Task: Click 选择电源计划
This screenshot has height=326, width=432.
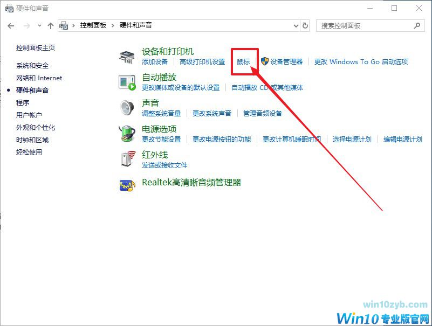Action: click(x=352, y=140)
